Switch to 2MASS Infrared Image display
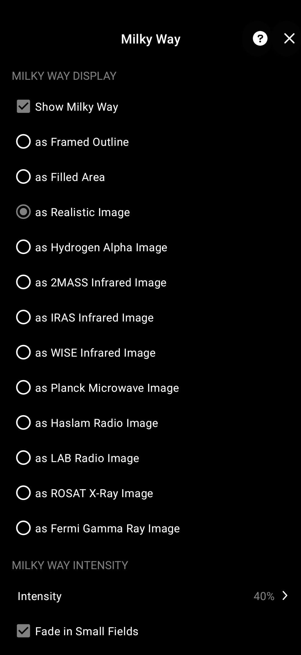Viewport: 301px width, 655px height. tap(23, 282)
